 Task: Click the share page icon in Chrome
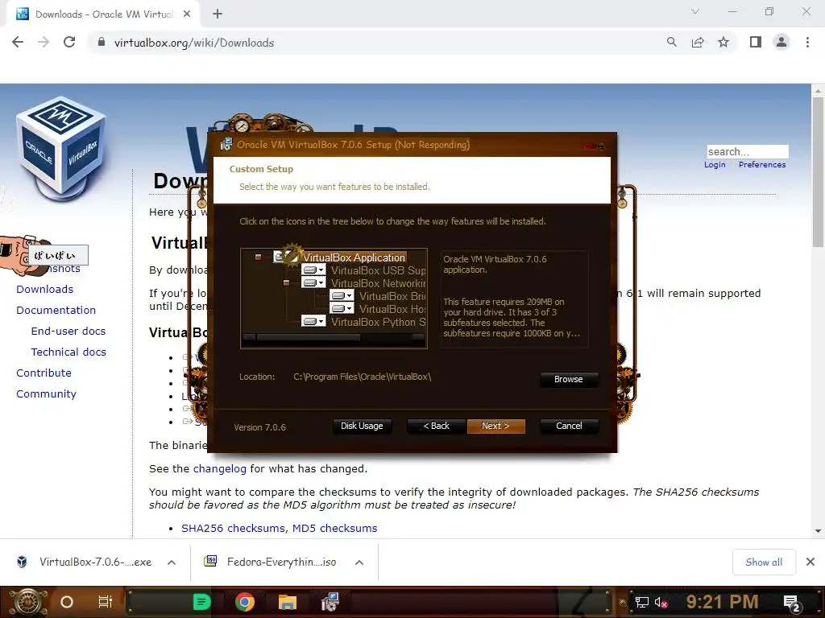[698, 43]
